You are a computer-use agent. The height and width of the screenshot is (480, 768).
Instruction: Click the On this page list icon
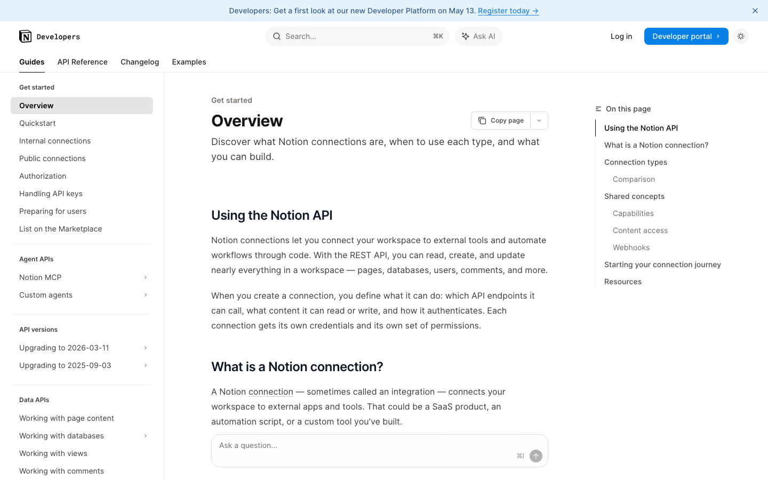click(598, 109)
